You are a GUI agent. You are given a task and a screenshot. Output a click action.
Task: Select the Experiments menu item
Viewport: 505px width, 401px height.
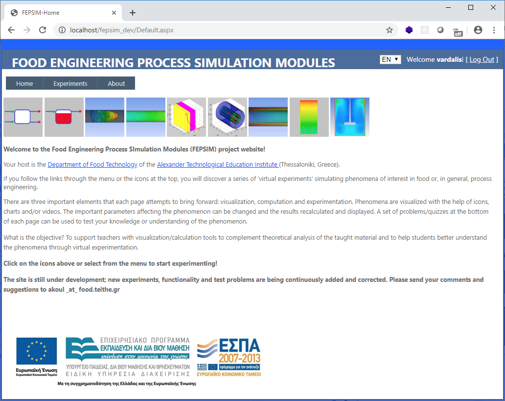(70, 83)
